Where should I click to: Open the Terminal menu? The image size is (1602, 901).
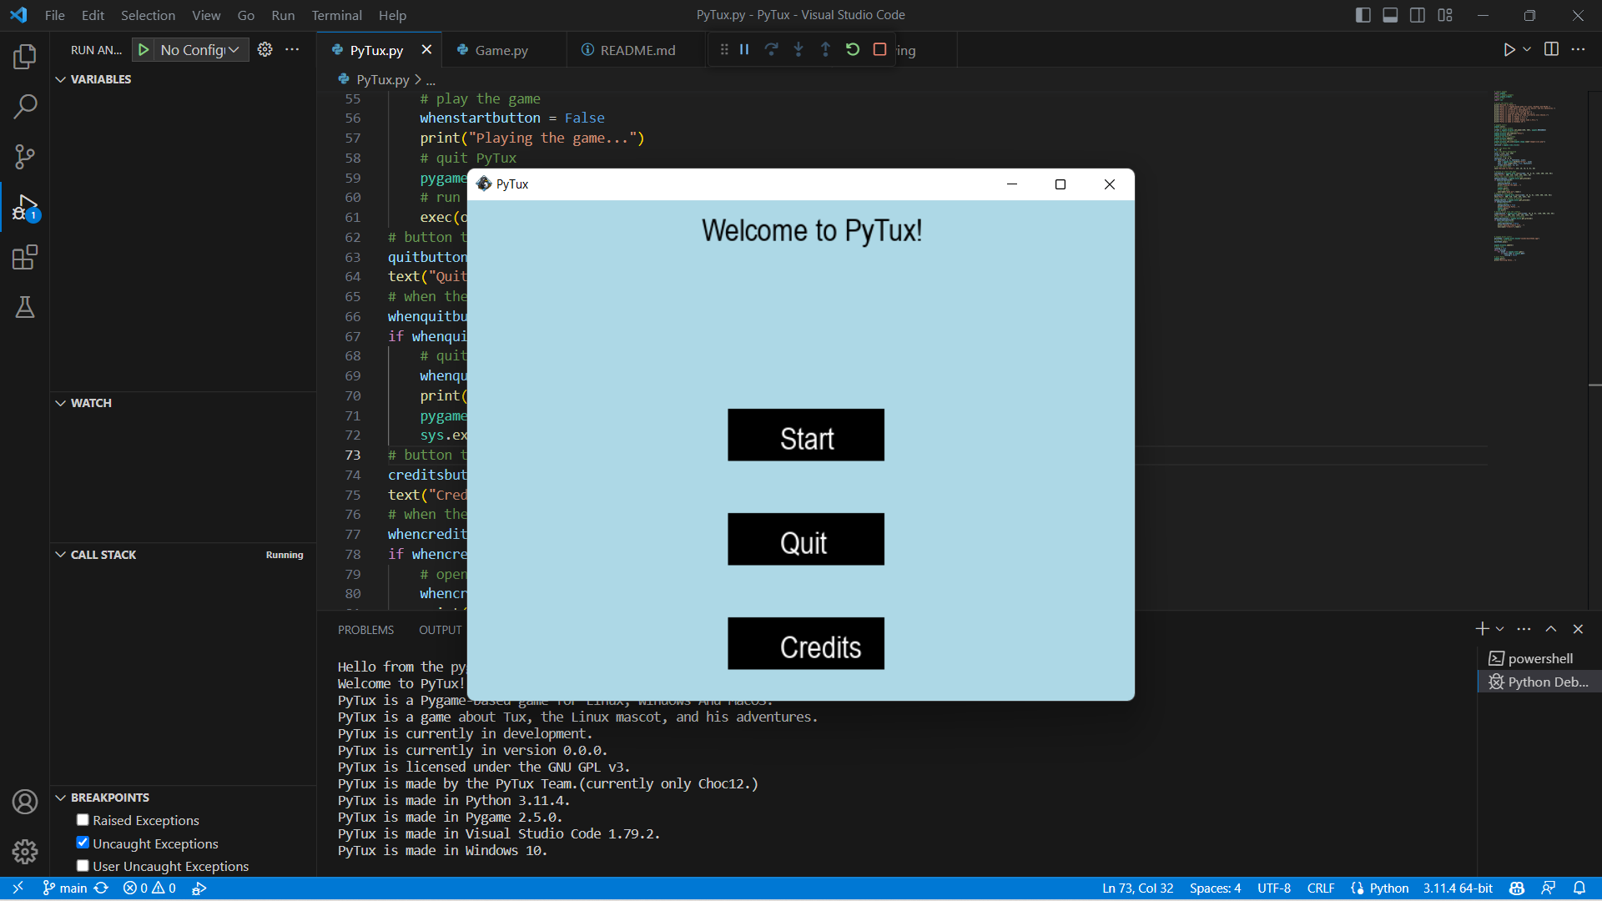tap(336, 15)
